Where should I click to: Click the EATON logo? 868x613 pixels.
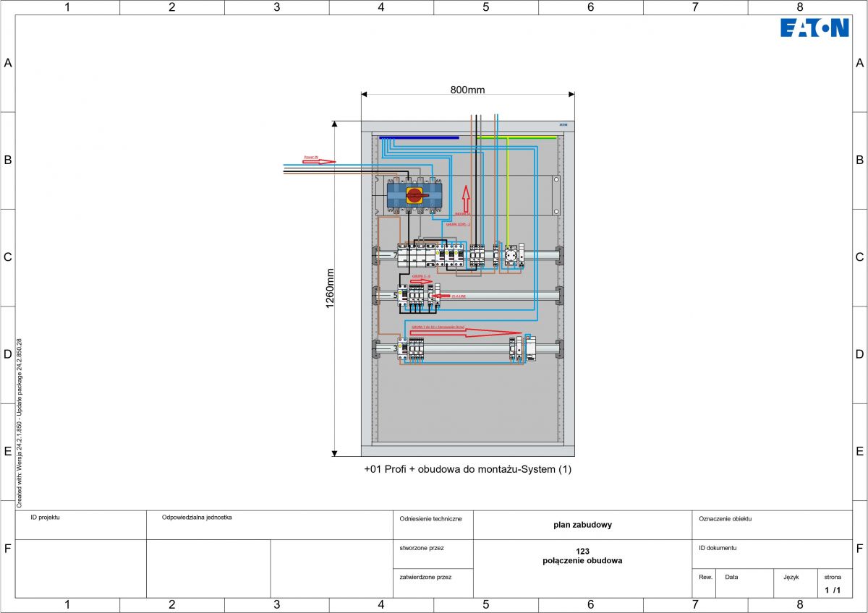coord(814,28)
